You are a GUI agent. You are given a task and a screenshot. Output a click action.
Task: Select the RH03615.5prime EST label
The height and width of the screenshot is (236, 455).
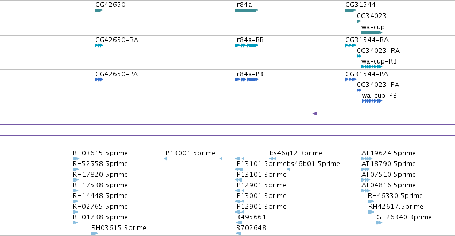pos(100,153)
